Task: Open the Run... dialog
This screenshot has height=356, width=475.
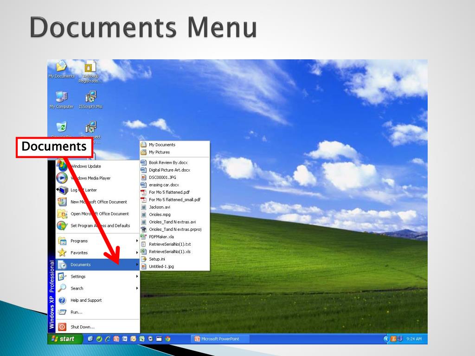Action: tap(97, 312)
